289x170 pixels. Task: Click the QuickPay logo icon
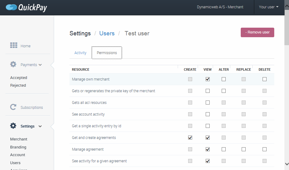[x=11, y=7]
